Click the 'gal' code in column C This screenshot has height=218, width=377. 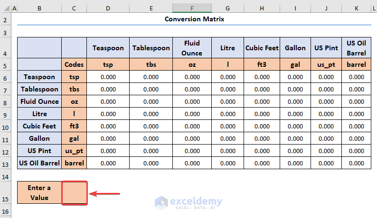[x=74, y=138]
